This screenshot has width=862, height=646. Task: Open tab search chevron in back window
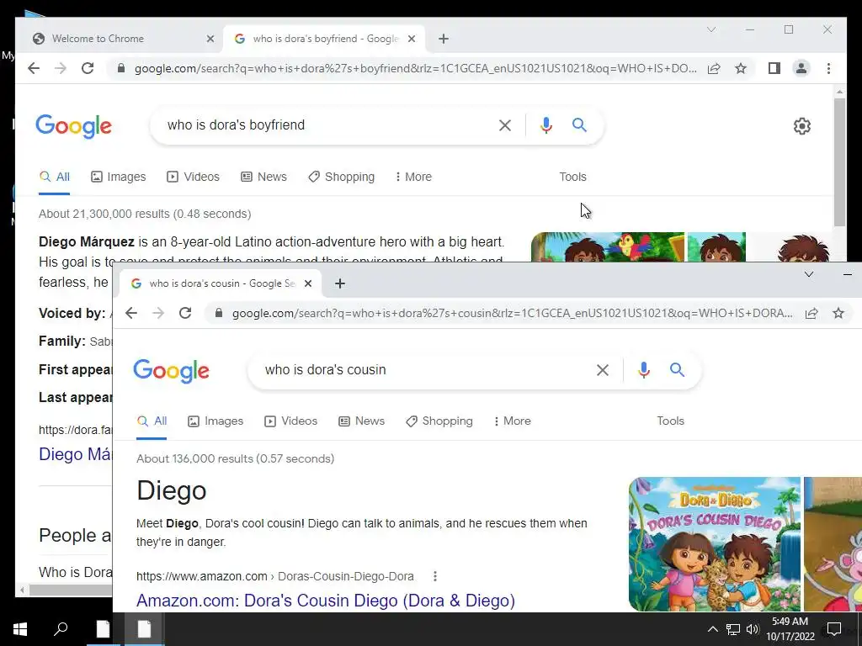click(711, 29)
